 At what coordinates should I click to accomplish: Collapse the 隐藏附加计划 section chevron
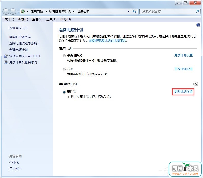click(196, 84)
